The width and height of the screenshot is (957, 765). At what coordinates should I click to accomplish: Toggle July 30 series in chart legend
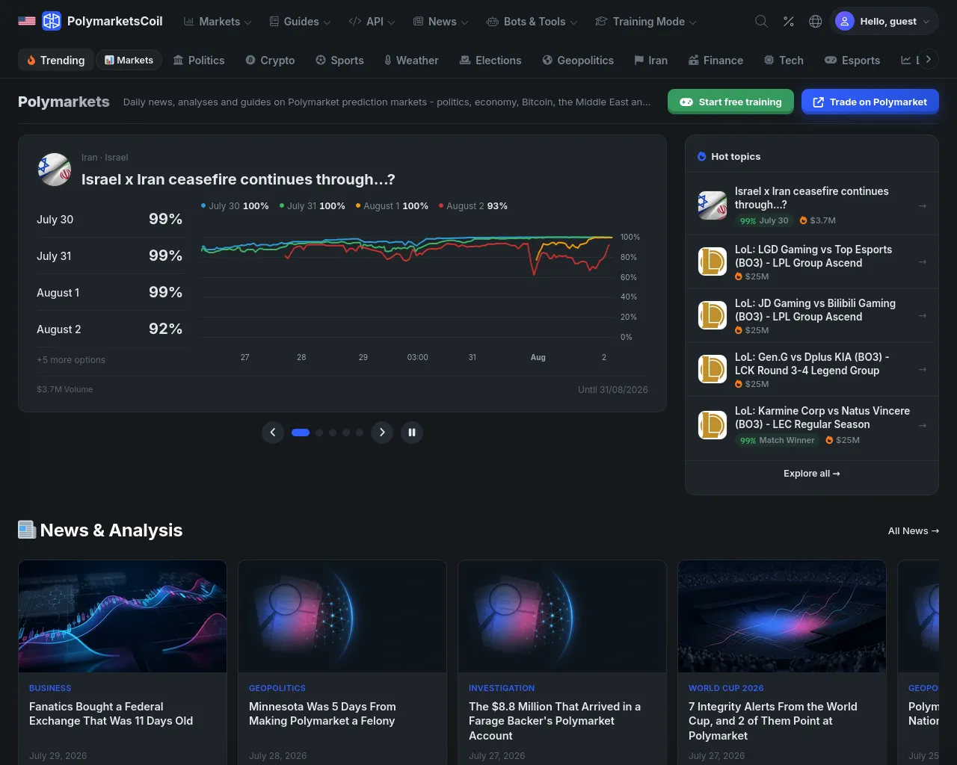pyautogui.click(x=235, y=206)
